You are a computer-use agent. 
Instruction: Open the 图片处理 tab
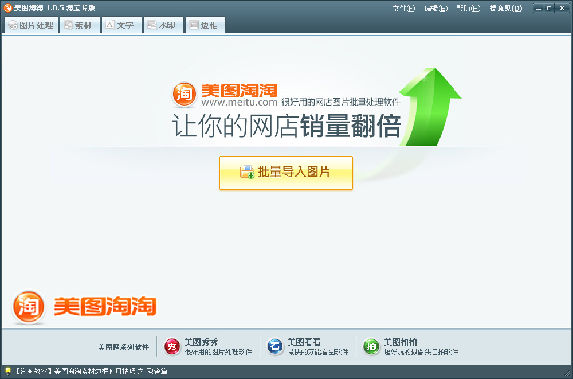click(x=31, y=25)
